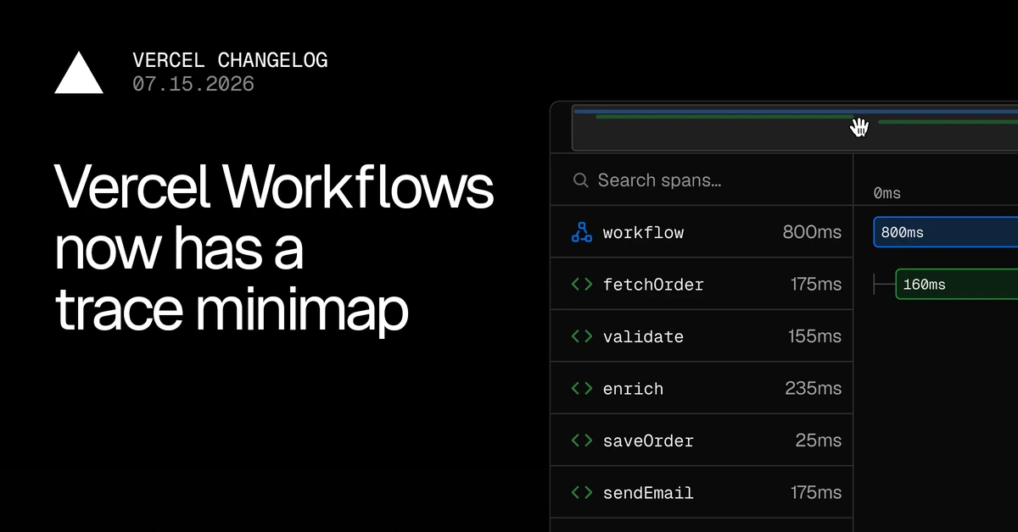Screen dimensions: 1018x532
Task: Click the 175ms duration beside sendEmail
Action: pos(816,493)
